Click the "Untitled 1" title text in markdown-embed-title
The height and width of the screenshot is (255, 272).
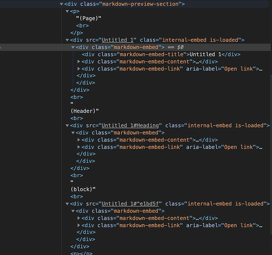206,55
